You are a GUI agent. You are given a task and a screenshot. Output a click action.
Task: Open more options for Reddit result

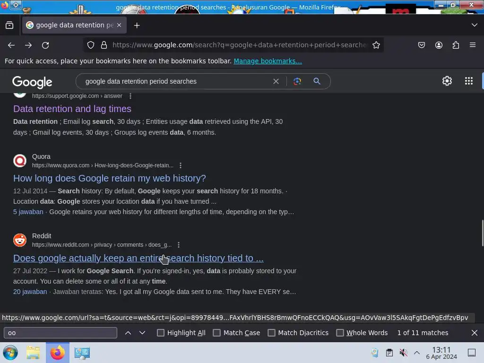(179, 245)
